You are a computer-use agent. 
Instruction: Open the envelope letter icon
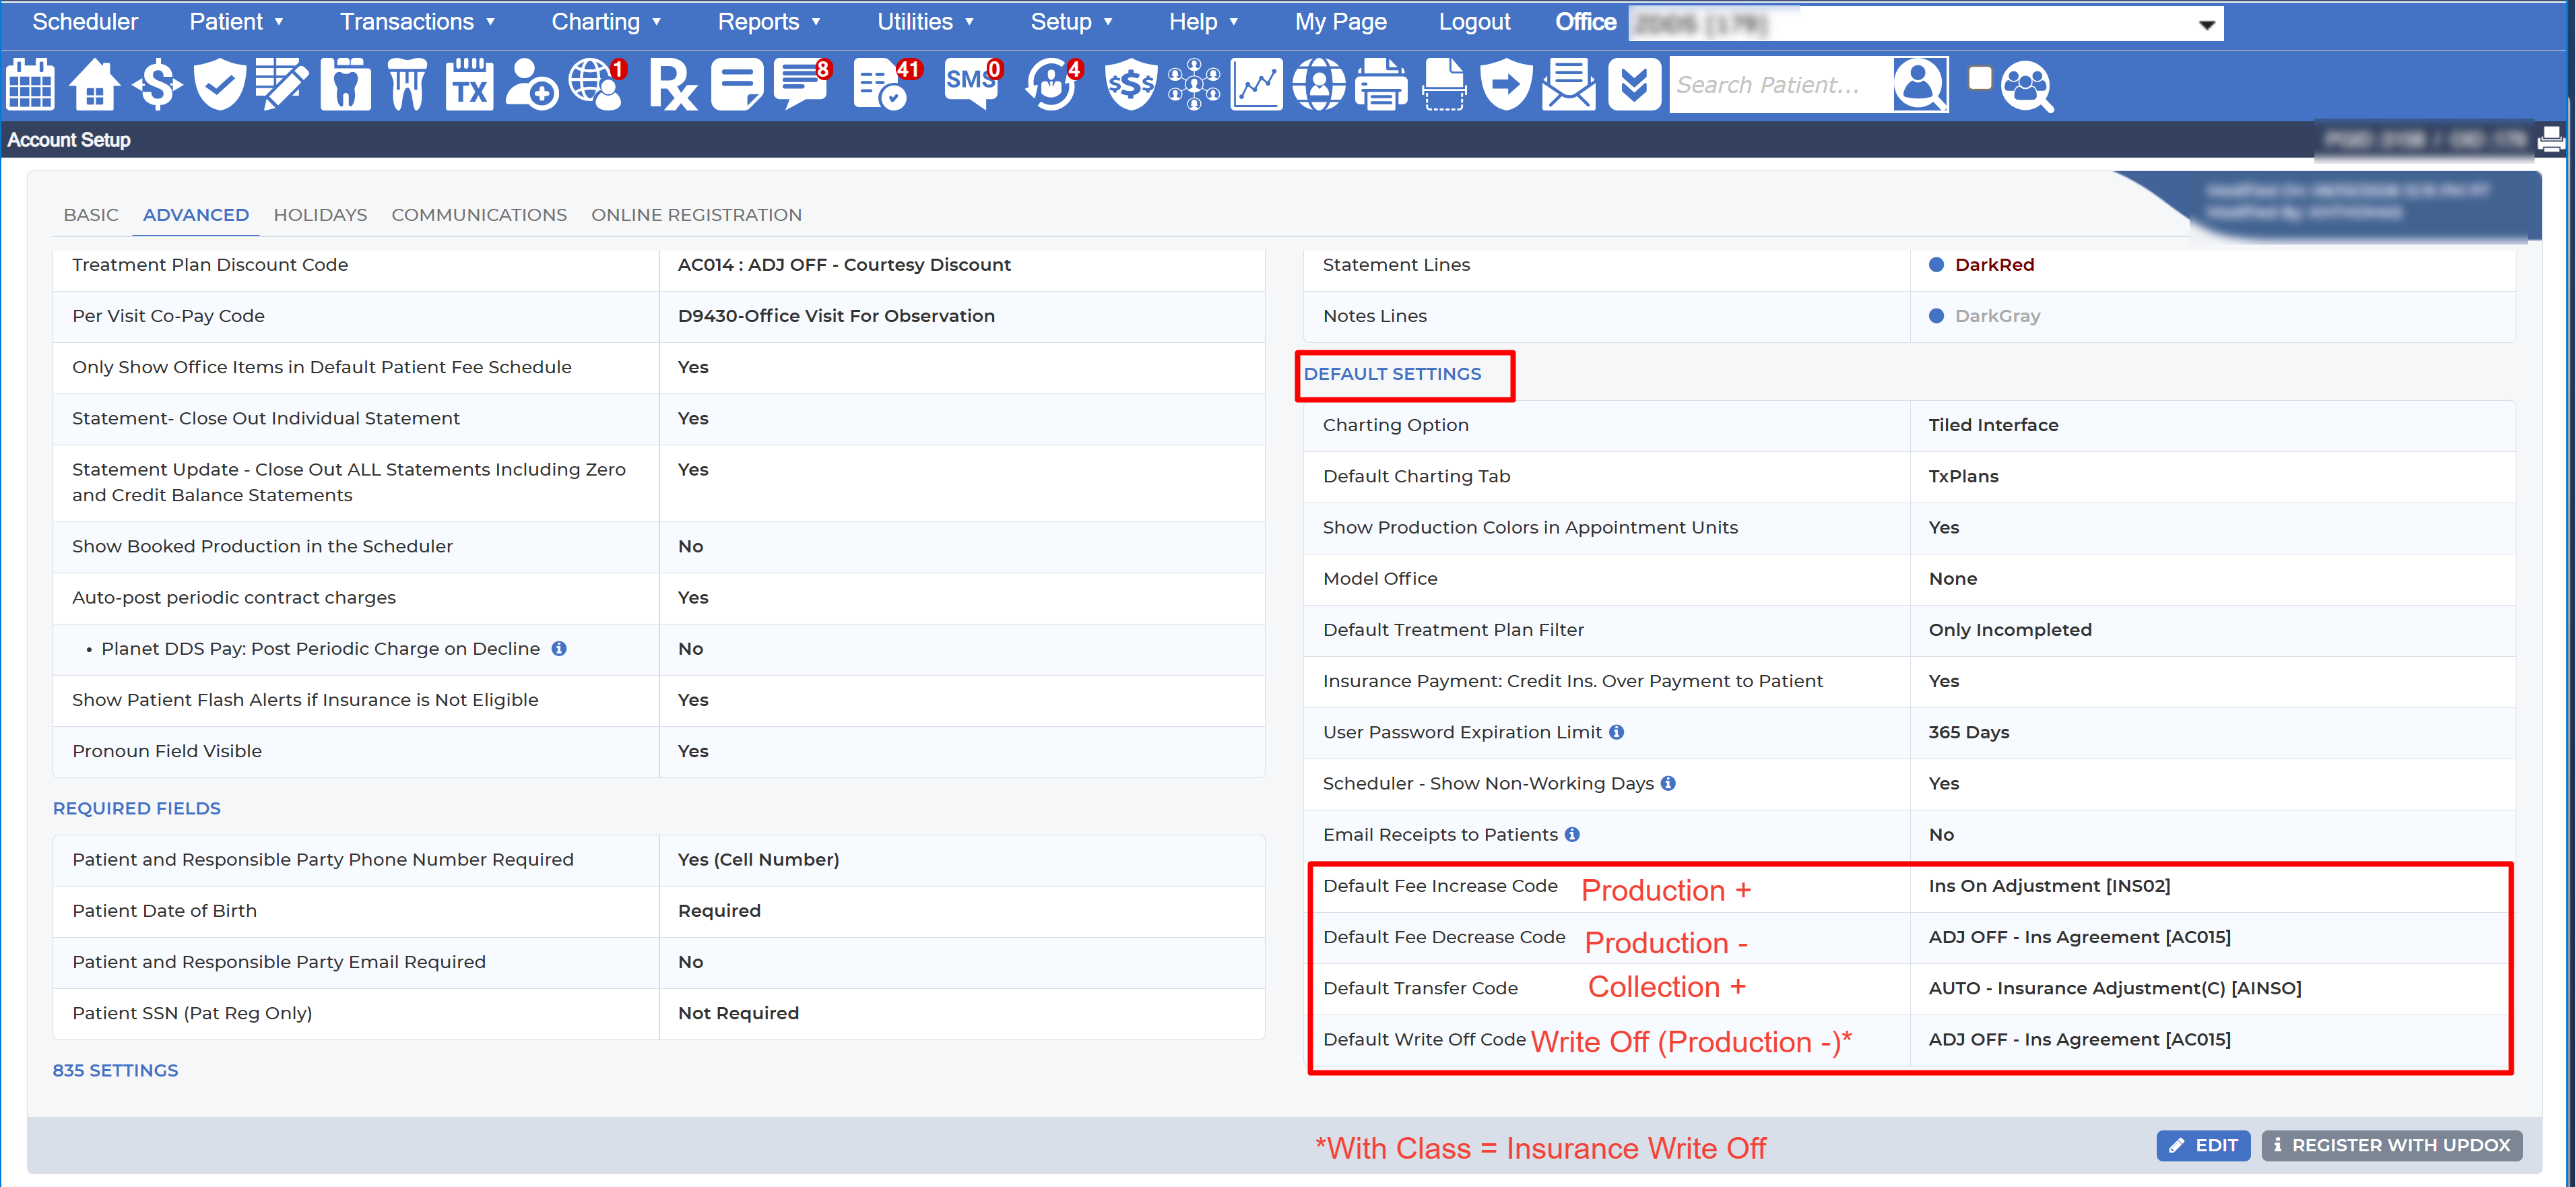[x=1569, y=85]
